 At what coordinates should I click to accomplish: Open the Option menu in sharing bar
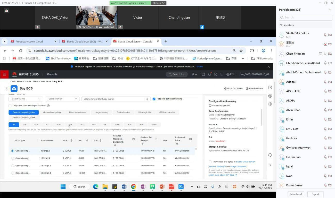coord(158,3)
